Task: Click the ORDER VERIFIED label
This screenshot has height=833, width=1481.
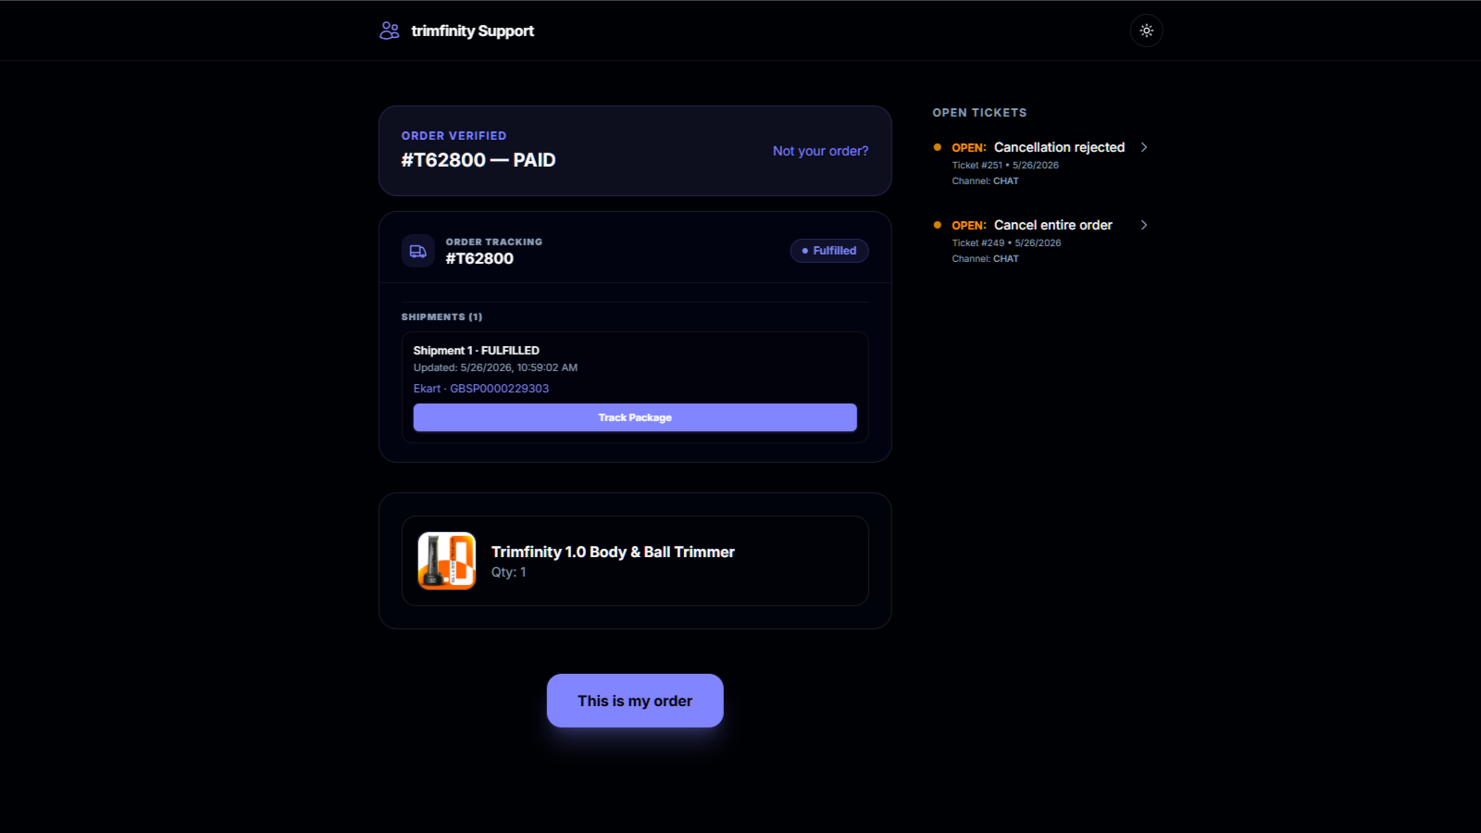Action: coord(454,136)
